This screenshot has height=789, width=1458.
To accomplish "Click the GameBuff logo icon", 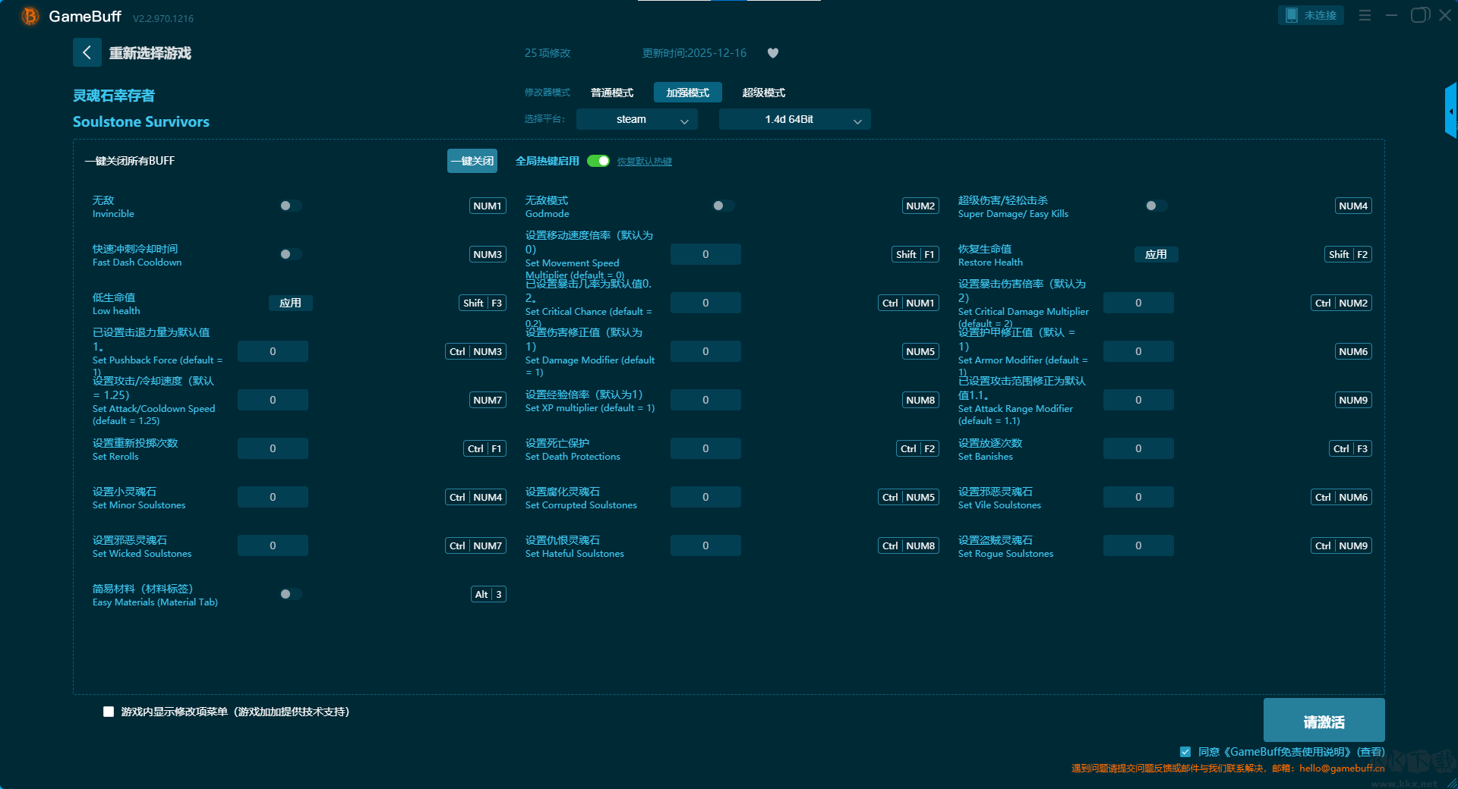I will point(30,16).
